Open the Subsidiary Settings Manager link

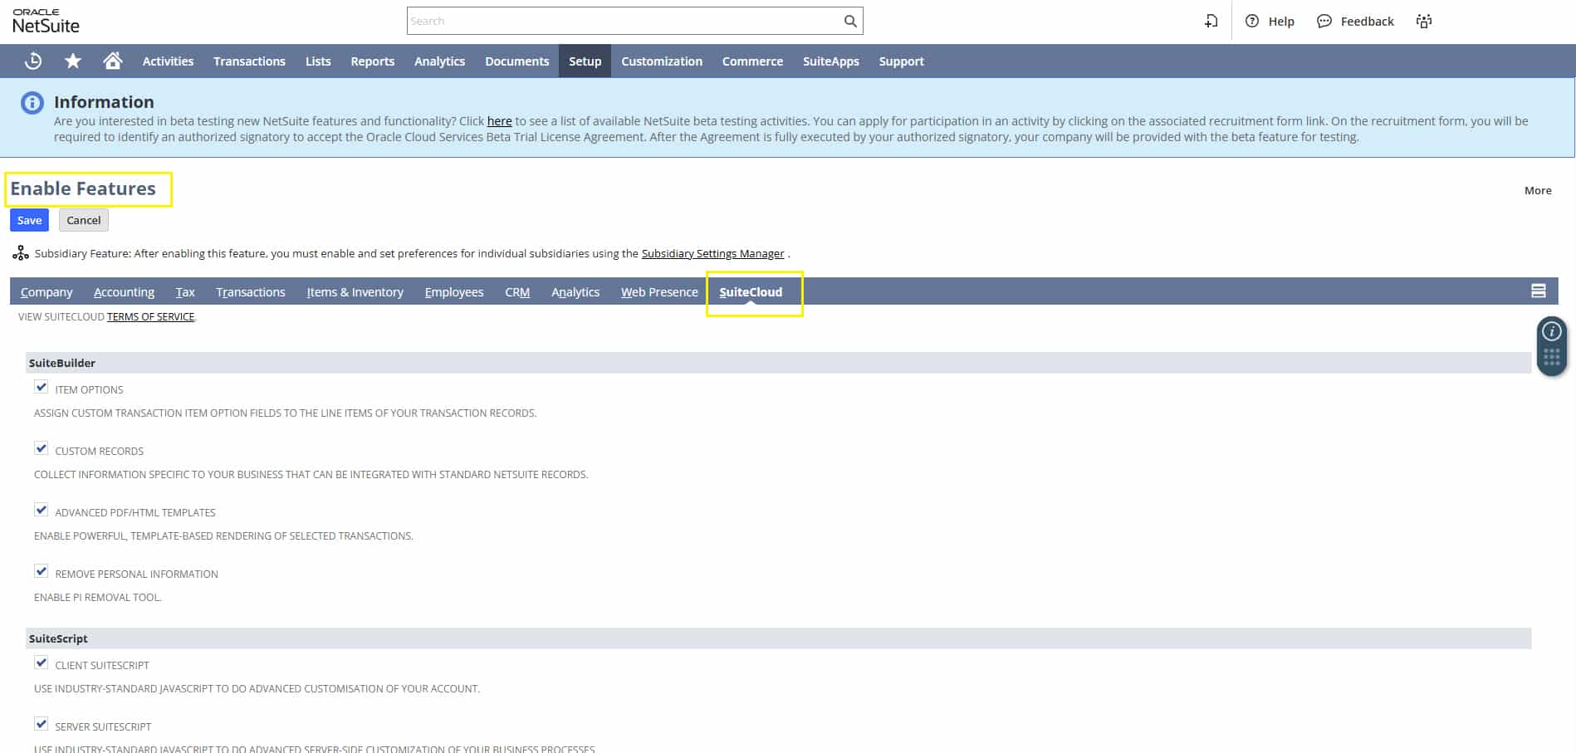(712, 253)
